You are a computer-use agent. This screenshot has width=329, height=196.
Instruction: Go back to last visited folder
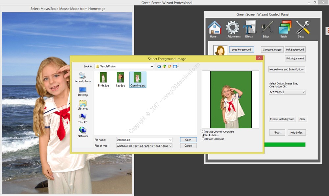tap(159, 67)
